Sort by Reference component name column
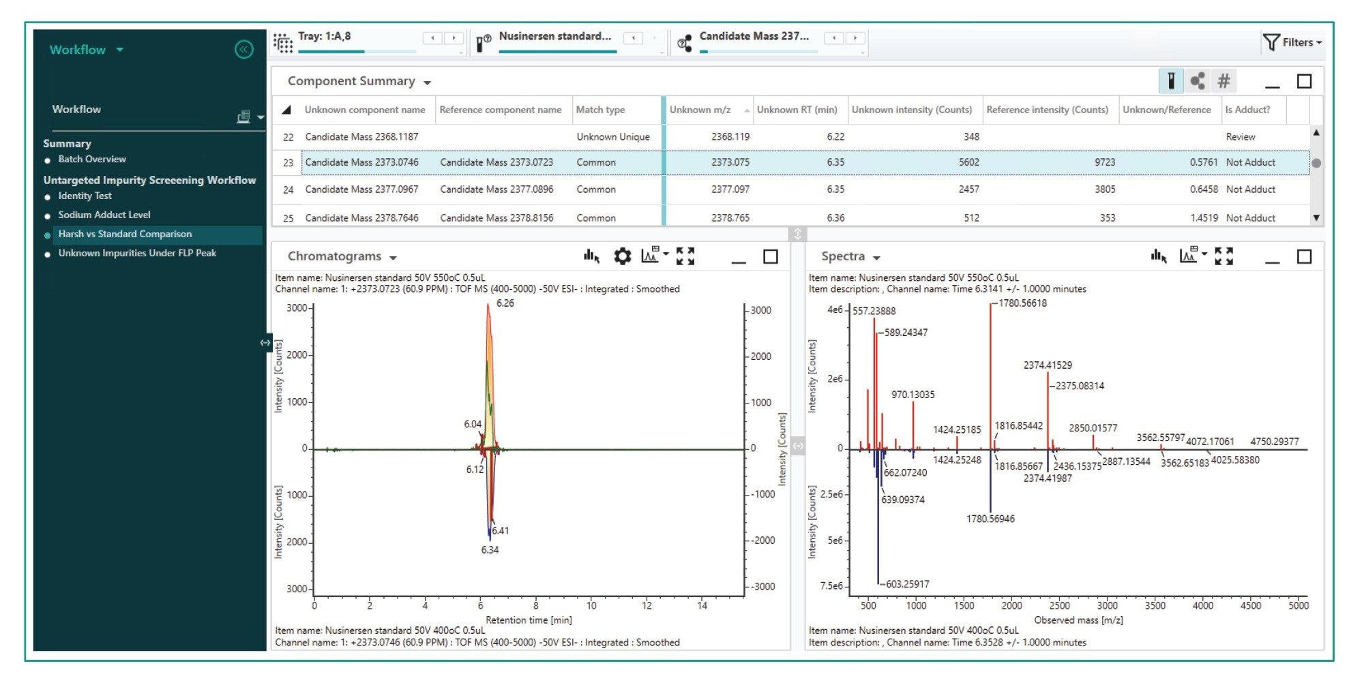Image resolution: width=1364 pixels, height=685 pixels. (x=501, y=110)
